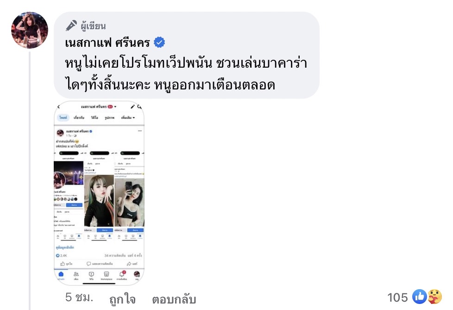Open the commenter's profile picture

tap(30, 30)
